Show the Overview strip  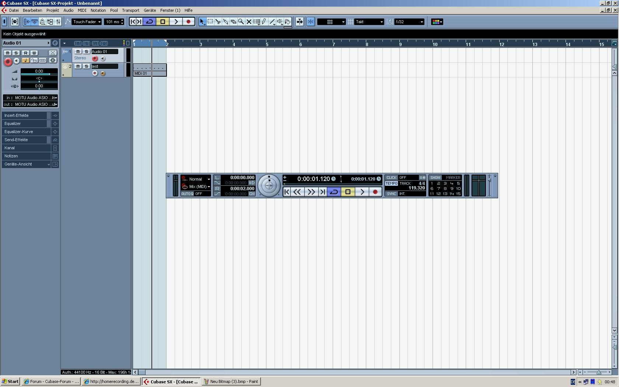(x=42, y=22)
